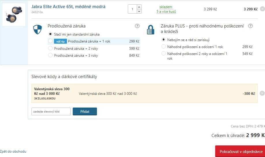Click the 849 Kč warranty price
Screen dimensions: 265x157
[x=134, y=56]
